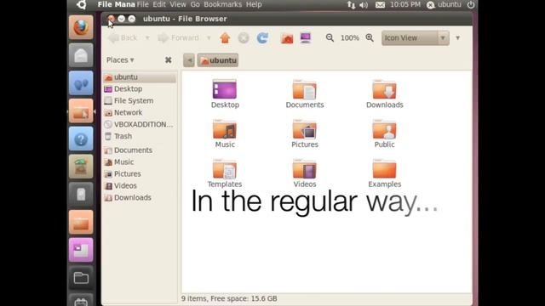The height and width of the screenshot is (306, 545).
Task: Zoom out with magnifier minus
Action: point(330,37)
